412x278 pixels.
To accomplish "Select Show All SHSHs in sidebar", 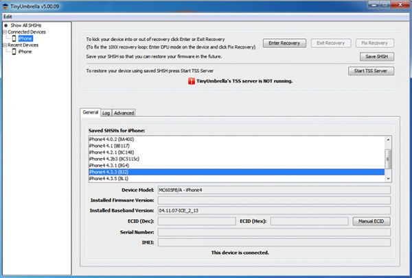I will click(26, 25).
